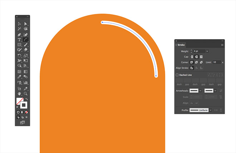Activate the Width tool
This screenshot has height=153, width=236.
pos(19,61)
